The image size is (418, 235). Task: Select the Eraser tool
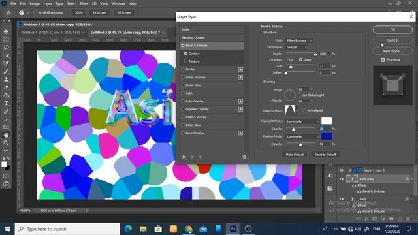(6, 87)
